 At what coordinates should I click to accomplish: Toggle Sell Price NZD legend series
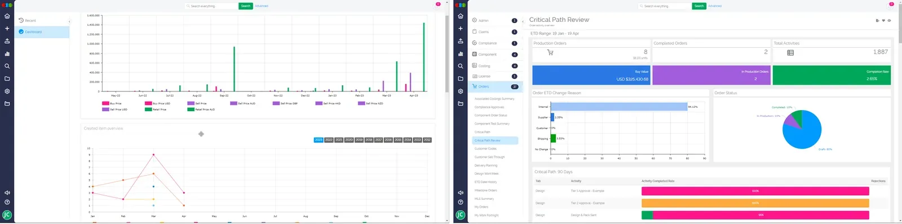(371, 103)
